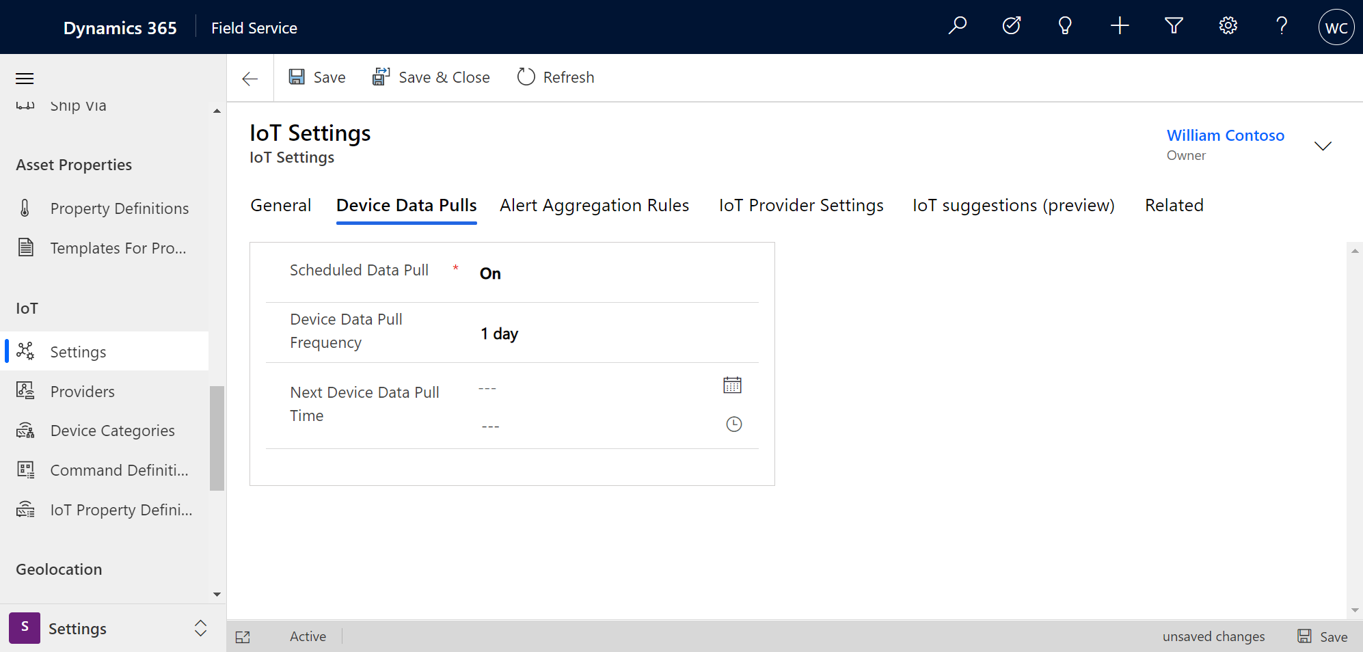Open Device Categories in sidebar
The image size is (1363, 652).
(112, 431)
